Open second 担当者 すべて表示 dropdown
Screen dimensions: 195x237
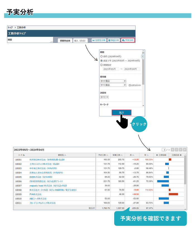[x=113, y=85]
